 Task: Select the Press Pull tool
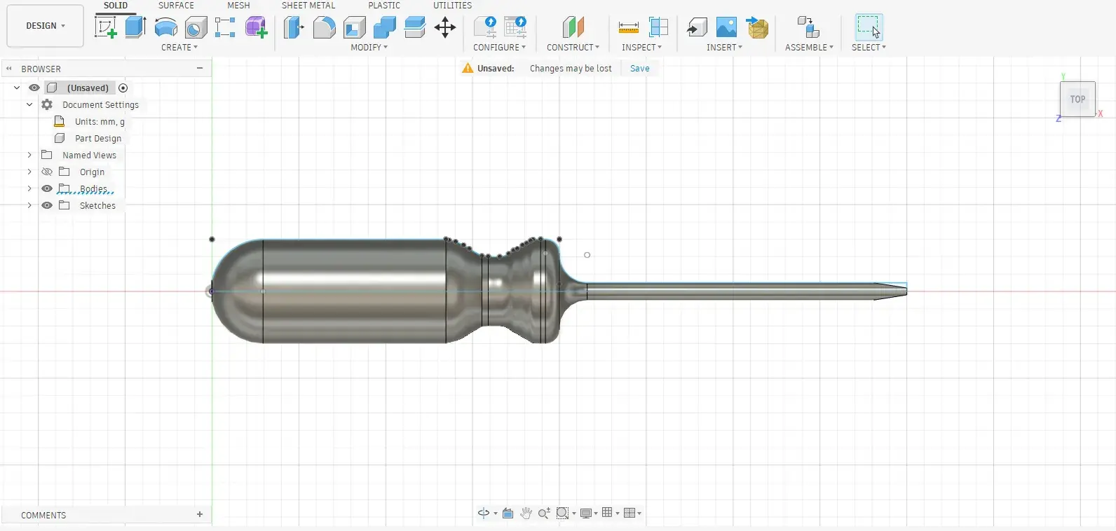(293, 27)
